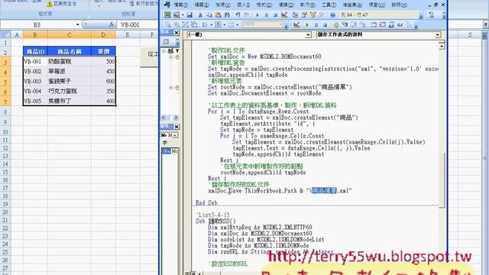
Task: Expand the (一般) object dropdown
Action: tap(308, 35)
